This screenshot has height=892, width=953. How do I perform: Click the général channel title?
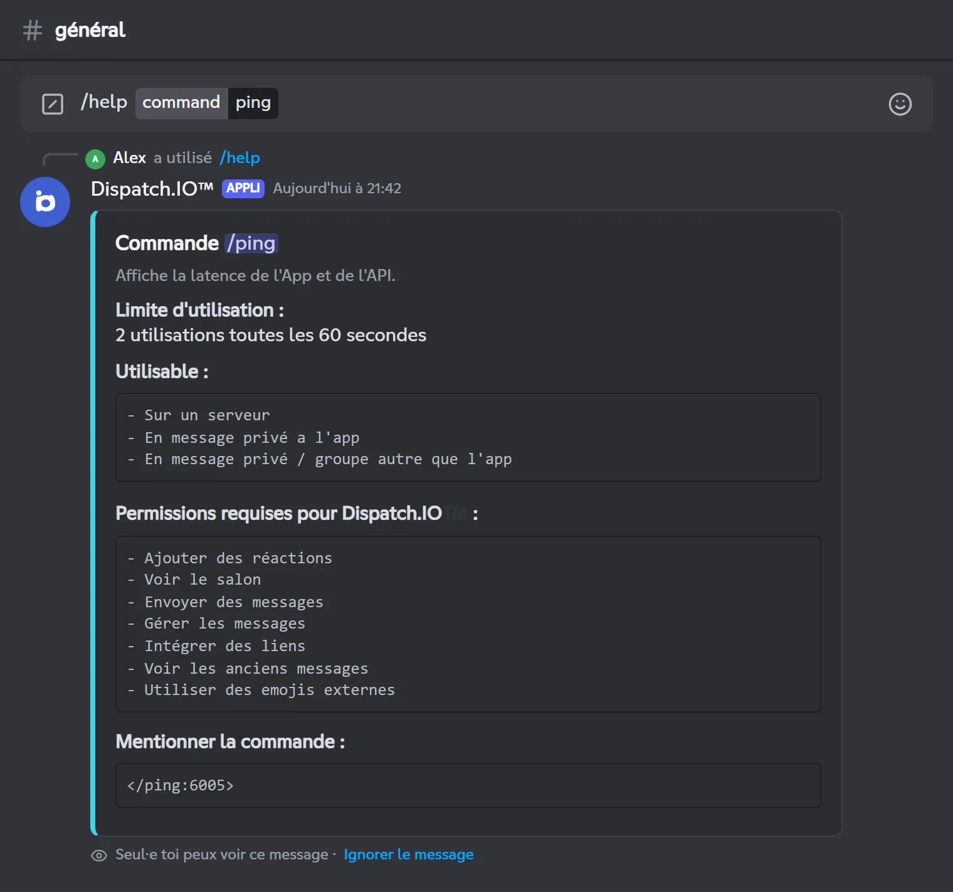coord(90,30)
